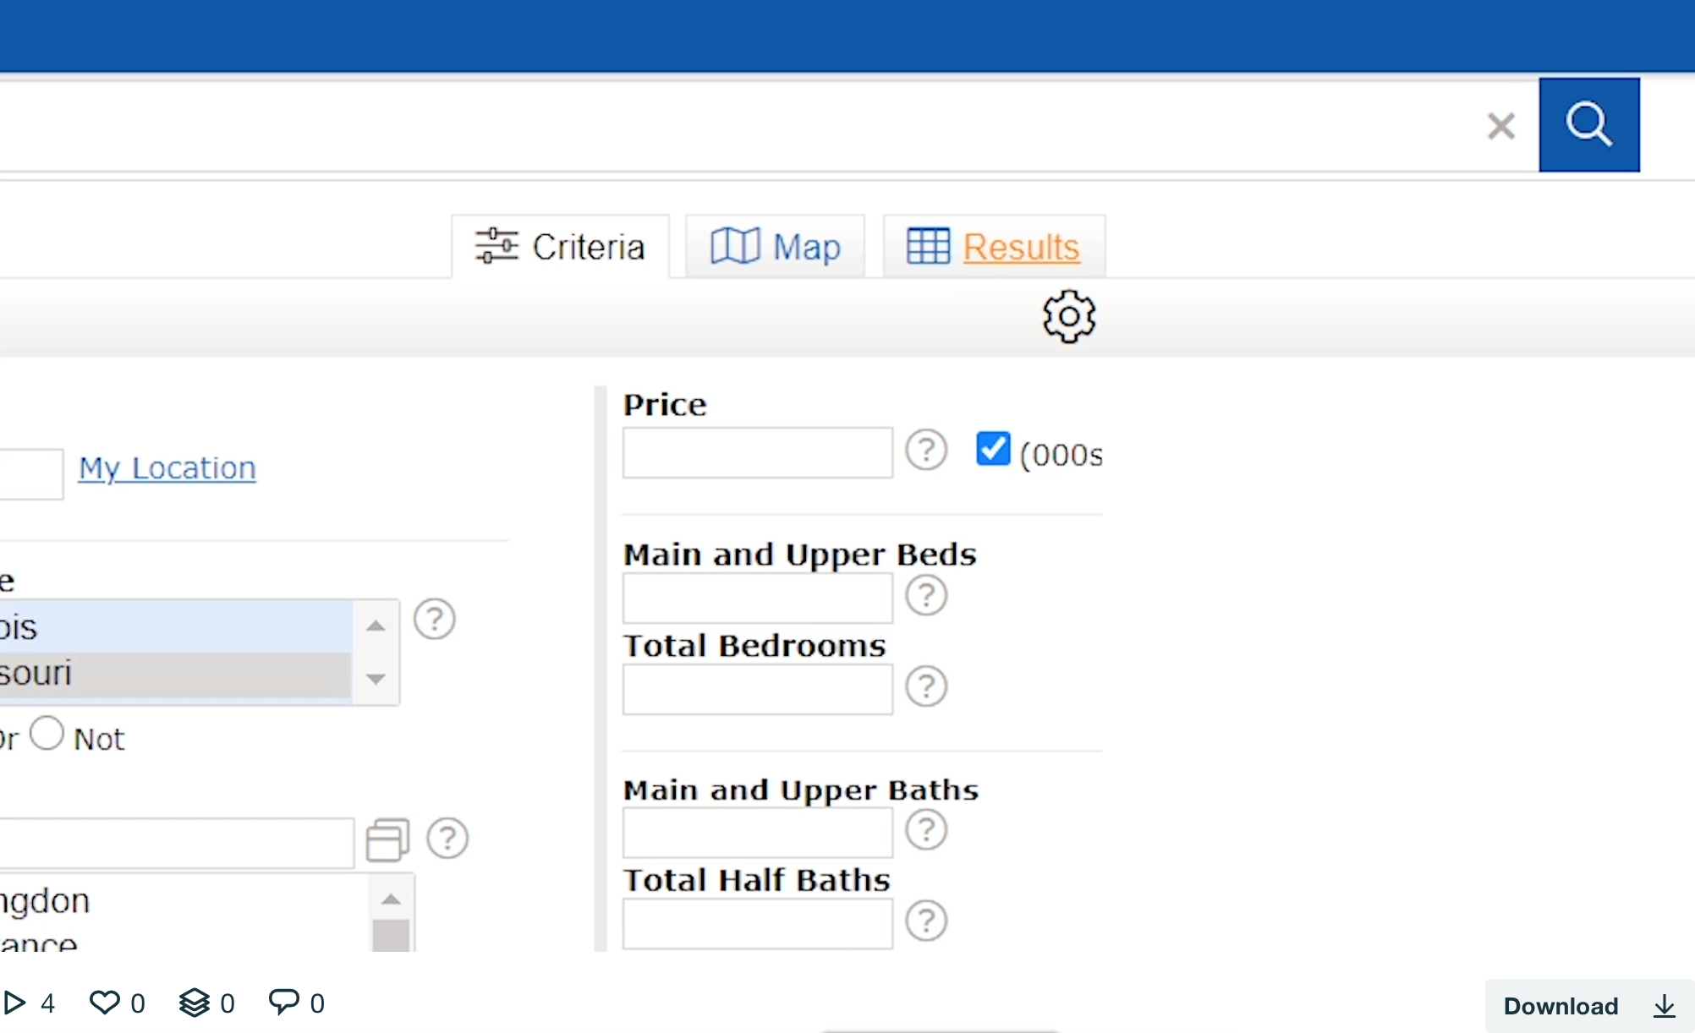
Task: Click the My Location link
Action: [167, 467]
